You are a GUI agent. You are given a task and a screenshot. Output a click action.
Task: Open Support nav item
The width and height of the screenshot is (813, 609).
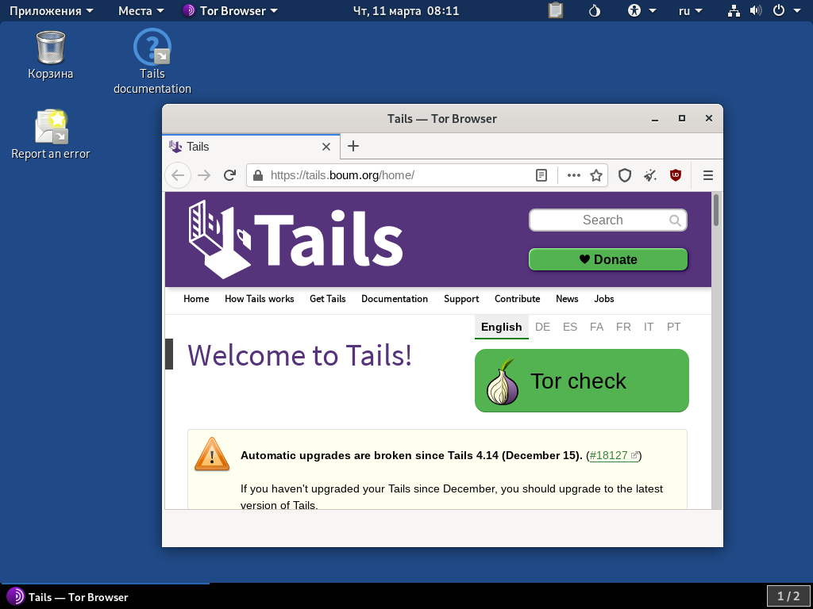click(x=461, y=299)
